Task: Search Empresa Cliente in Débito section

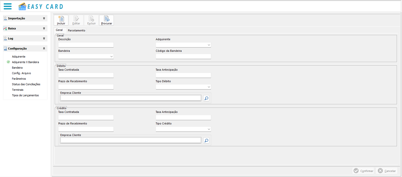Action: click(206, 98)
